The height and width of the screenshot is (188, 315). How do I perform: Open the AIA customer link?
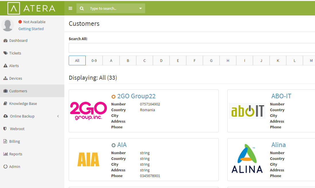pos(122,145)
